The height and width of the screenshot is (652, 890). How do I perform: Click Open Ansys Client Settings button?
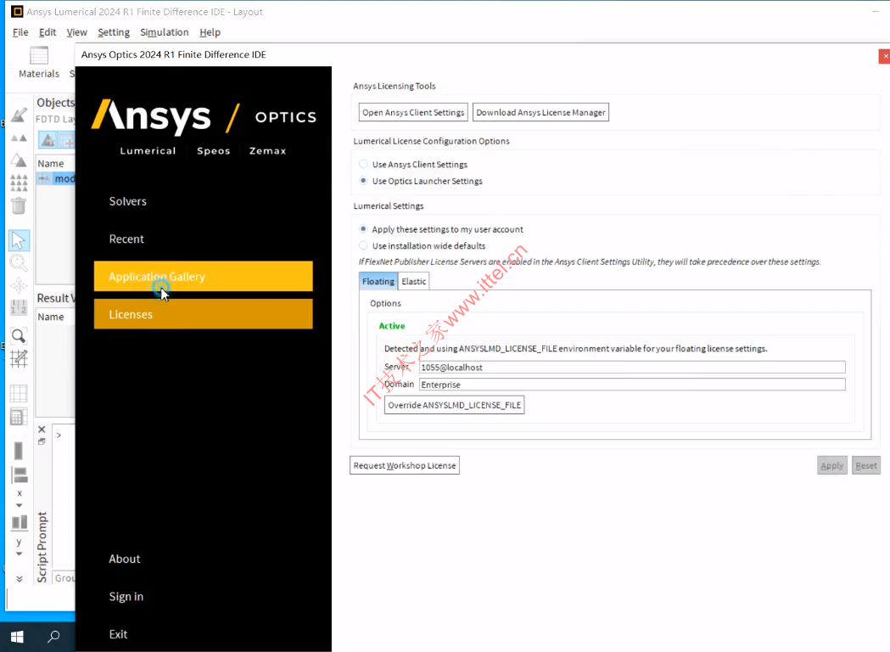coord(413,112)
